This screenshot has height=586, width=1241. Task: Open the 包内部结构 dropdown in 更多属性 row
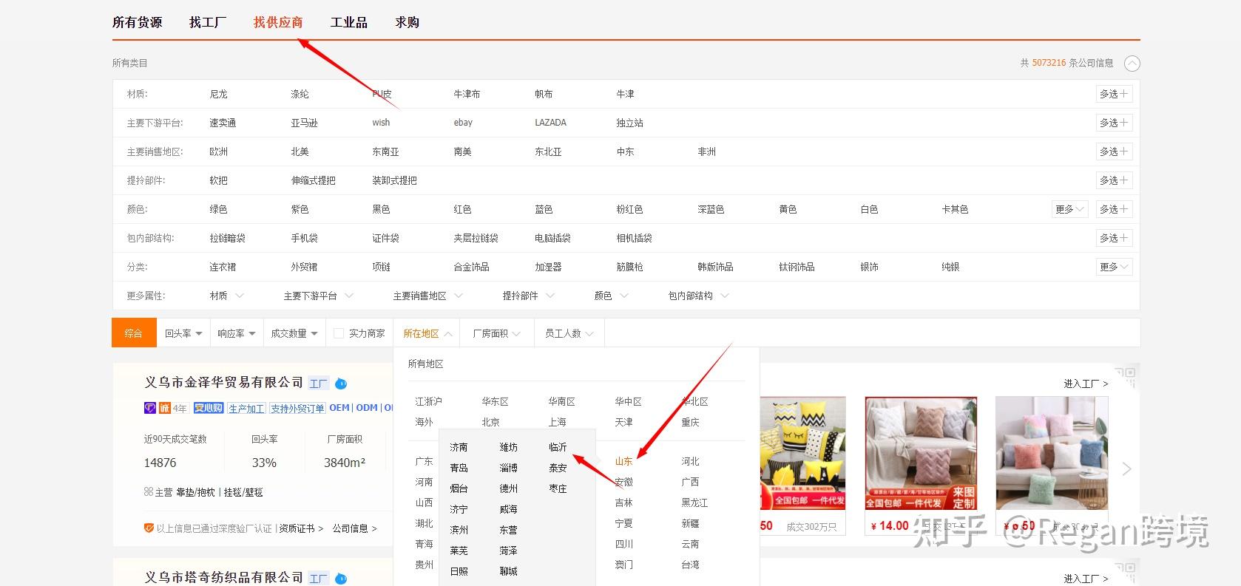(x=699, y=296)
